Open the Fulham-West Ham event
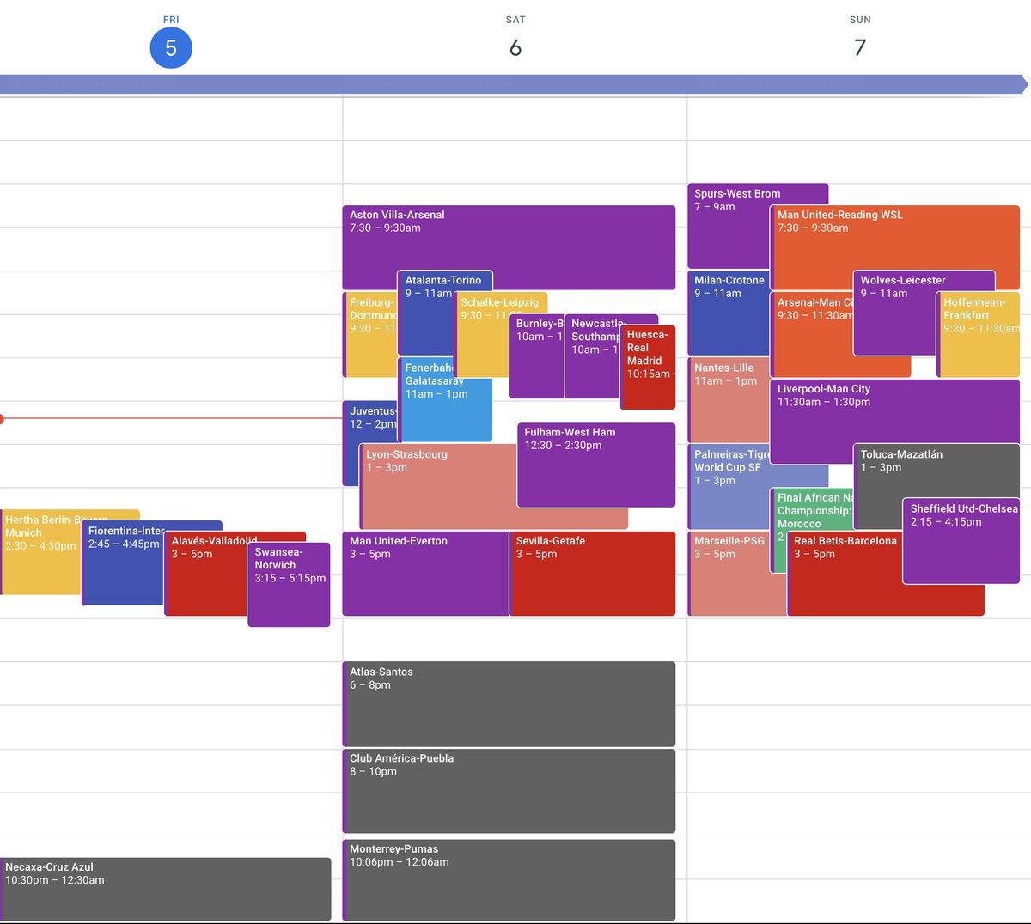1031x924 pixels. coord(596,465)
